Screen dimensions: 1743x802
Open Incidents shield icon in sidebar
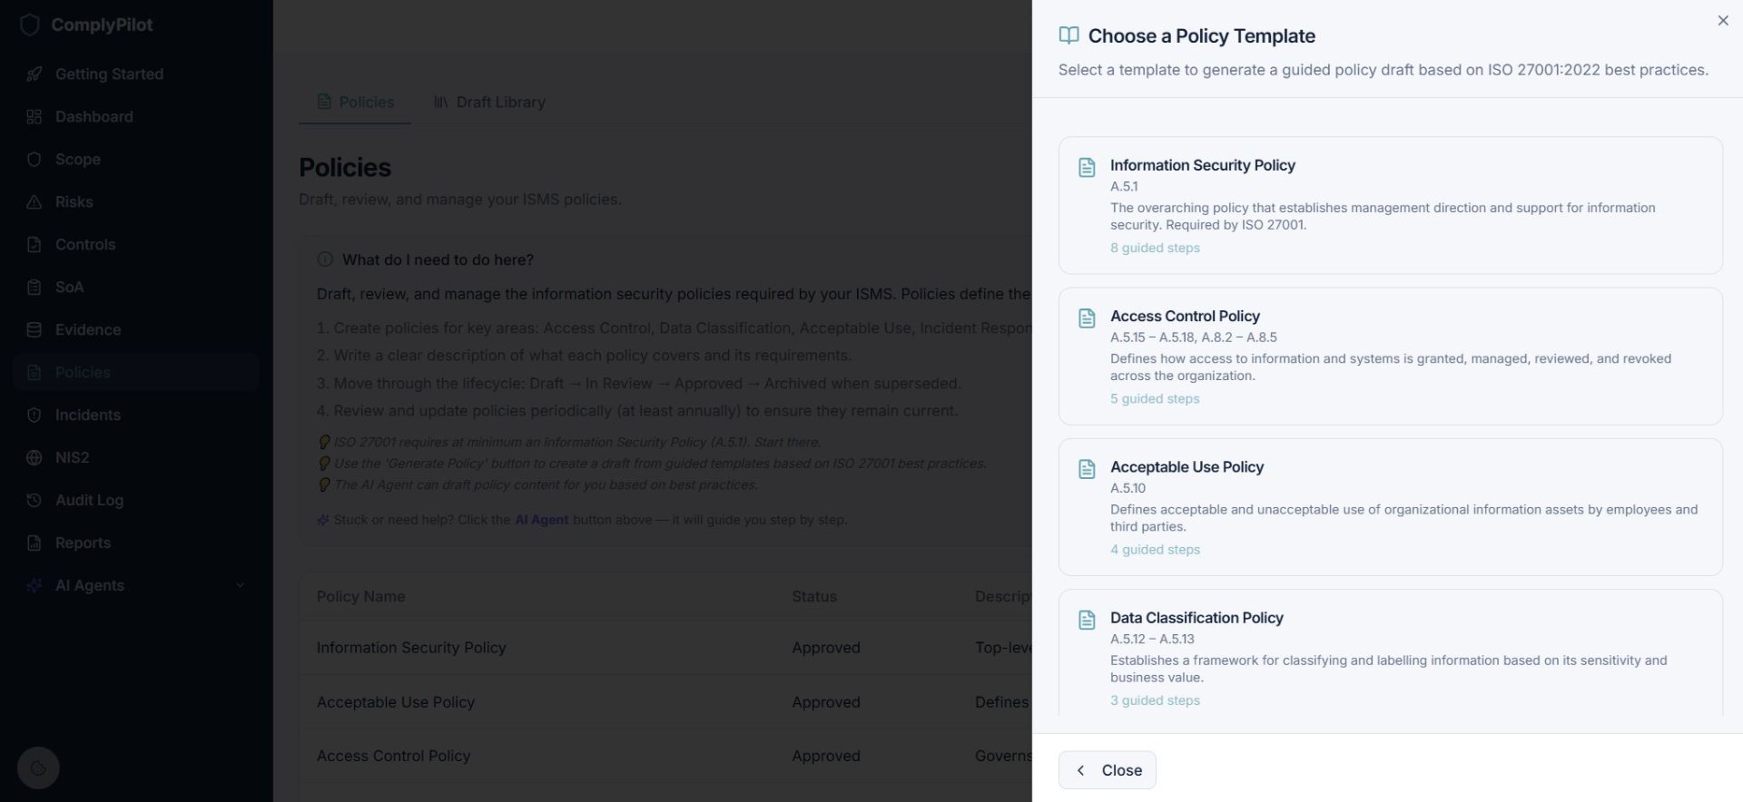click(x=34, y=416)
